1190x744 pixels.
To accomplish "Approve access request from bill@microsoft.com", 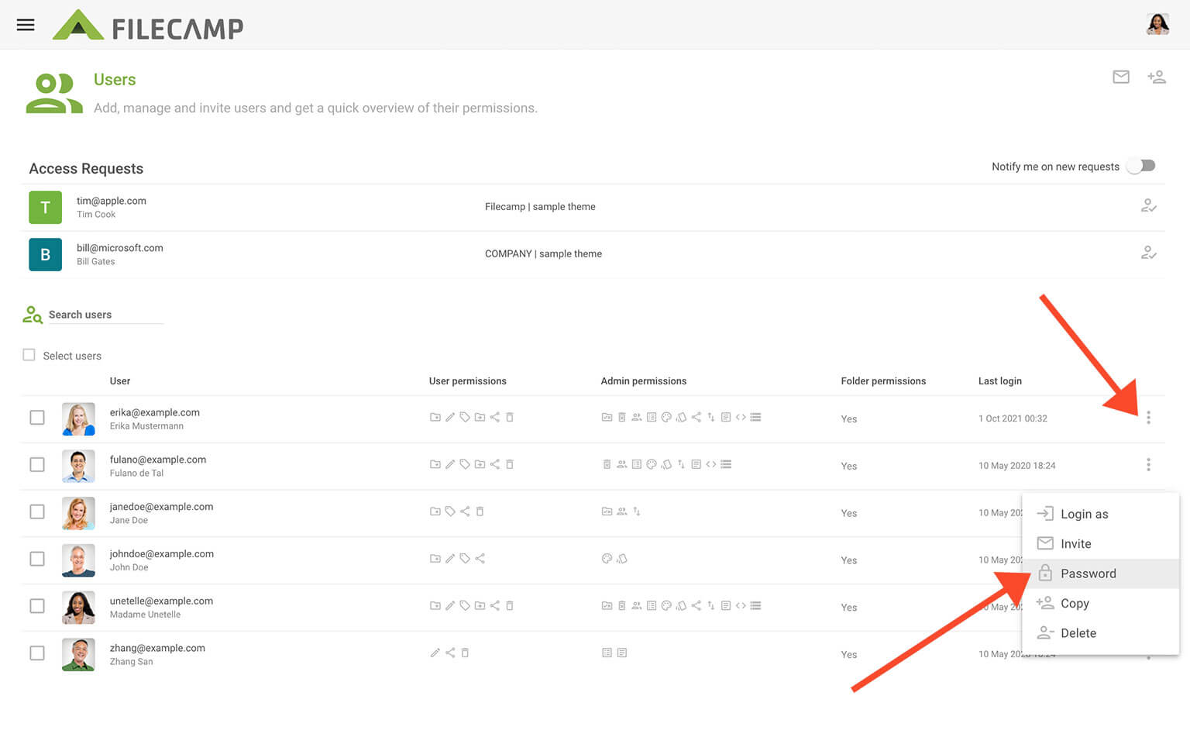I will pos(1148,253).
